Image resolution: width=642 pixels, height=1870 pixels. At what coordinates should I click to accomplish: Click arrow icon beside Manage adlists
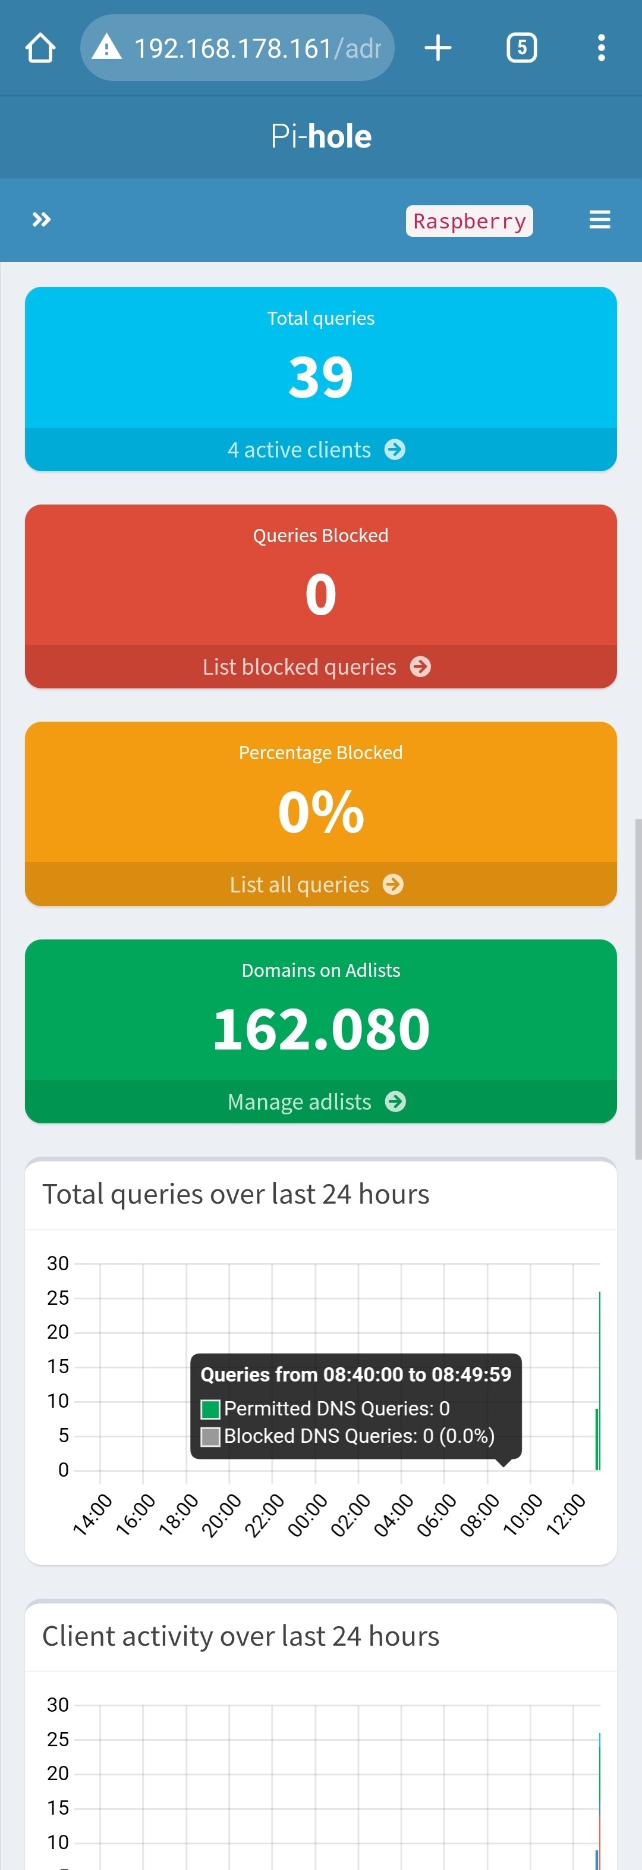[395, 1102]
